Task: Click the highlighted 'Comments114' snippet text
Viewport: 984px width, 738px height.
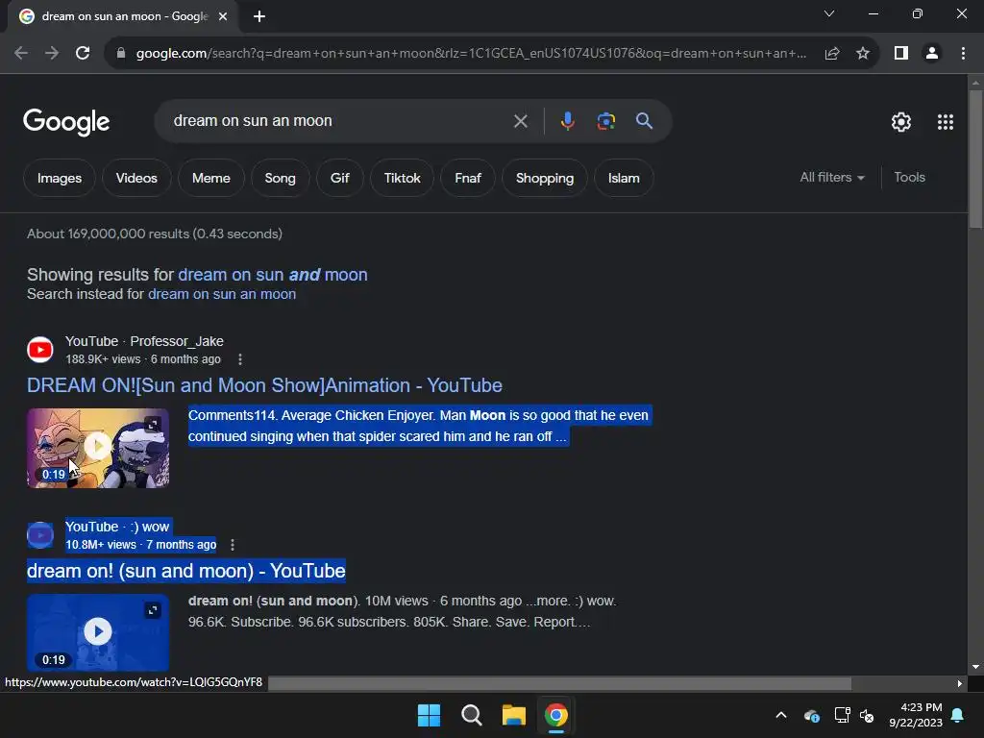Action: (x=419, y=426)
